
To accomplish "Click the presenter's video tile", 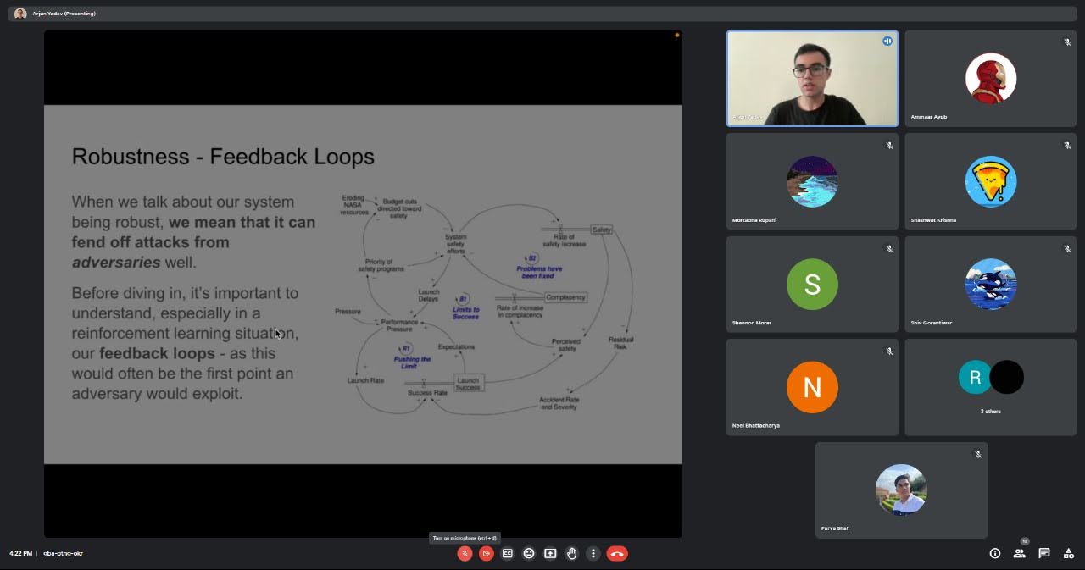I will coord(812,79).
